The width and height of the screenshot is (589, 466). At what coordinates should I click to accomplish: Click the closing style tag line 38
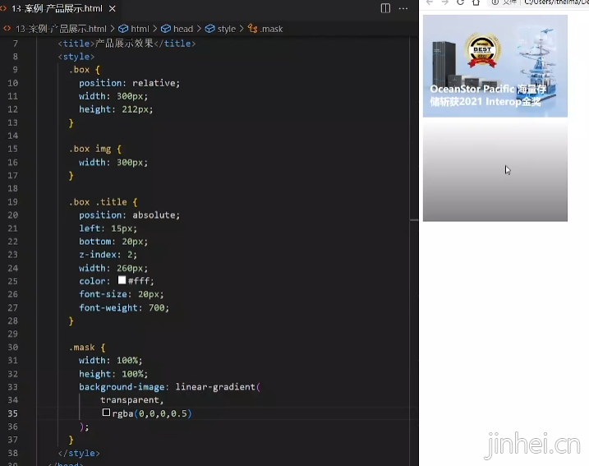point(79,453)
